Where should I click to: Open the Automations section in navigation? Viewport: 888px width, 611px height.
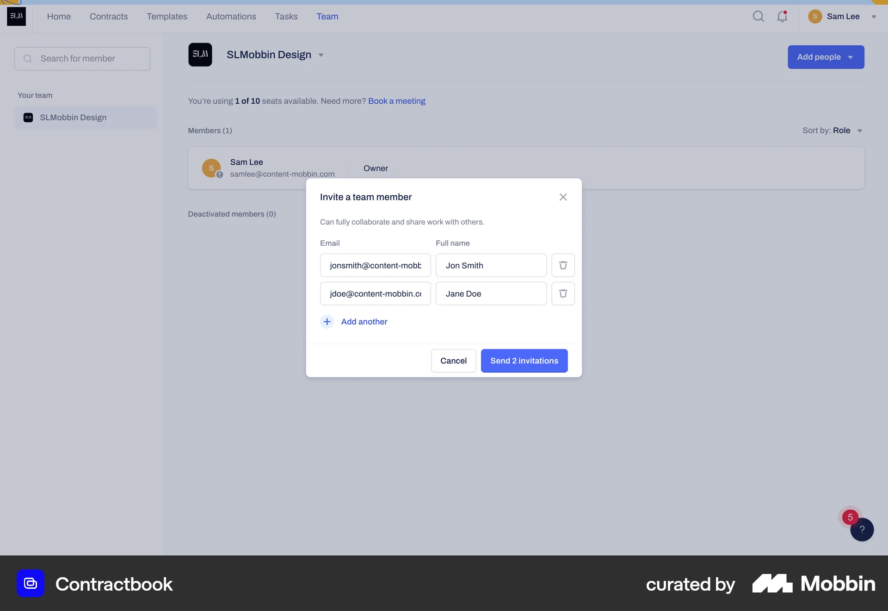pos(231,16)
